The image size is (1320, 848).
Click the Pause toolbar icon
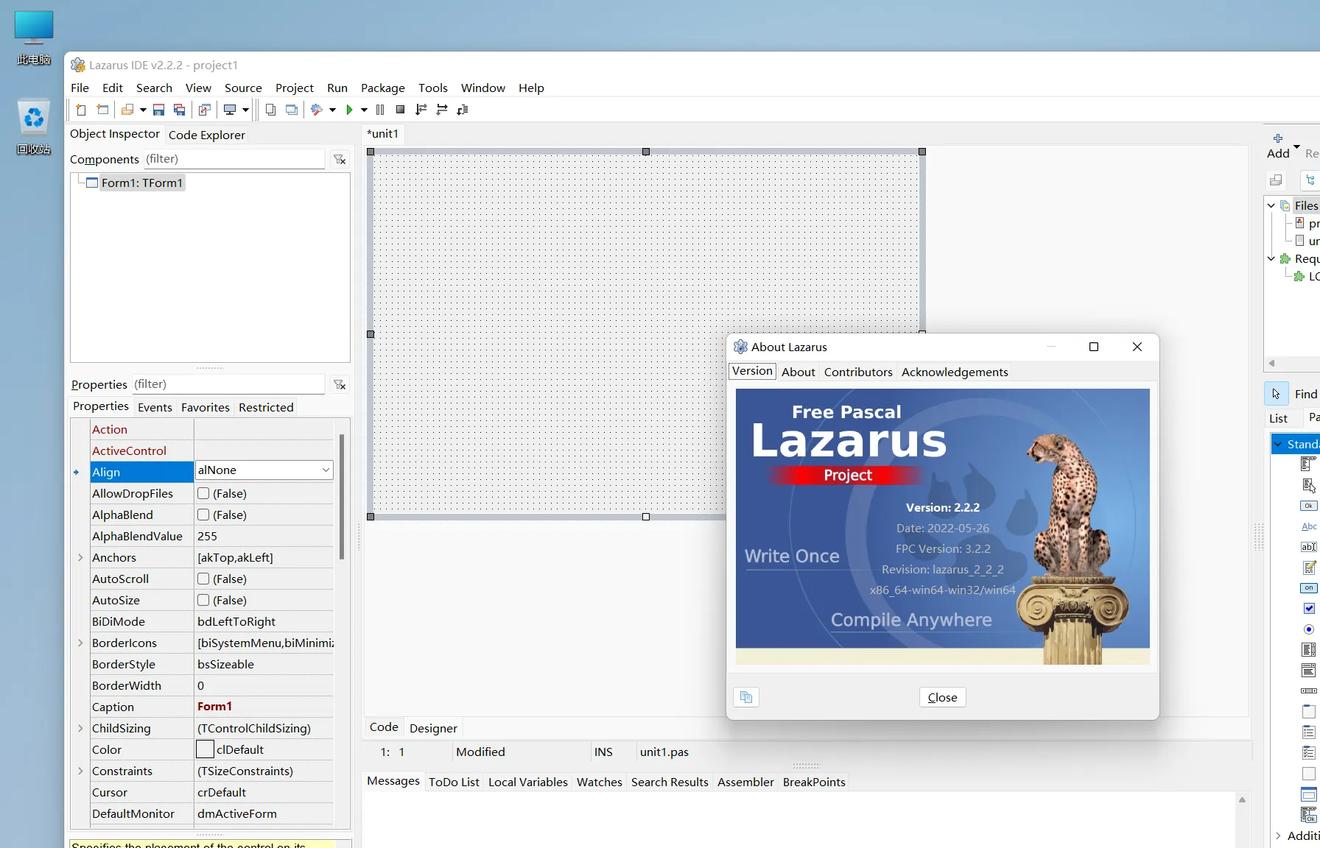(380, 110)
